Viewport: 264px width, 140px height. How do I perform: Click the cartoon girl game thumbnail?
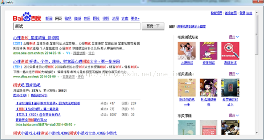point(209,88)
